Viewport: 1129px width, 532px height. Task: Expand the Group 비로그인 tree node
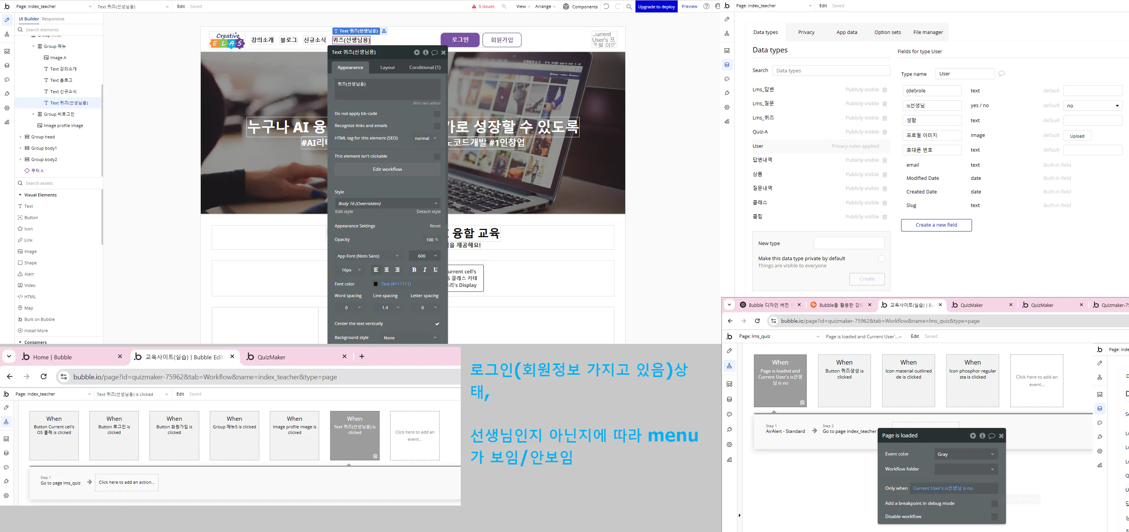pyautogui.click(x=33, y=114)
